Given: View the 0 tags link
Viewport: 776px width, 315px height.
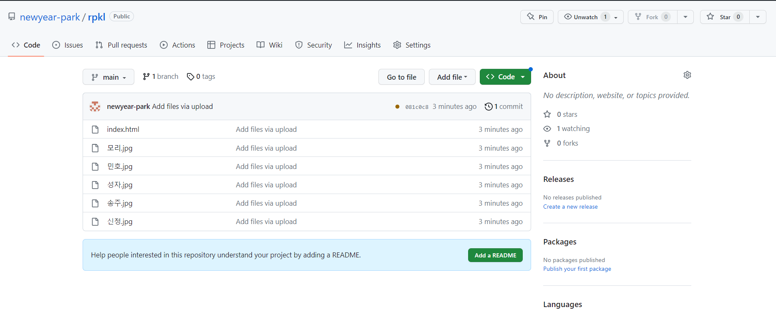Looking at the screenshot, I should pos(201,76).
